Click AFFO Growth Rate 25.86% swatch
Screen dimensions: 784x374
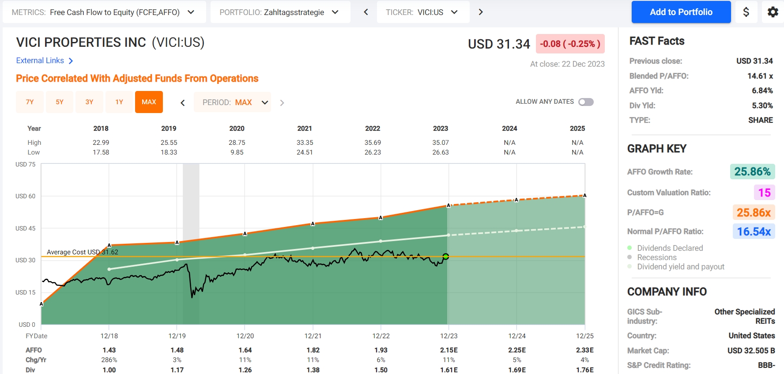(752, 171)
